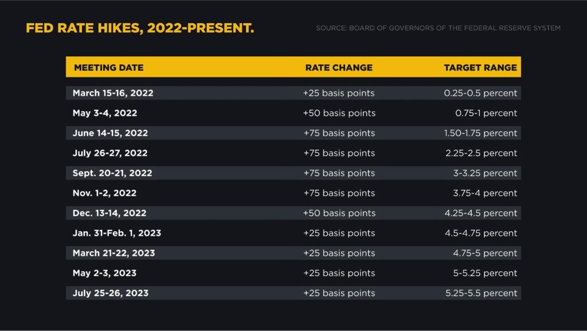Click the rate change for July 26-27, 2022
The image size is (587, 331).
click(x=339, y=153)
